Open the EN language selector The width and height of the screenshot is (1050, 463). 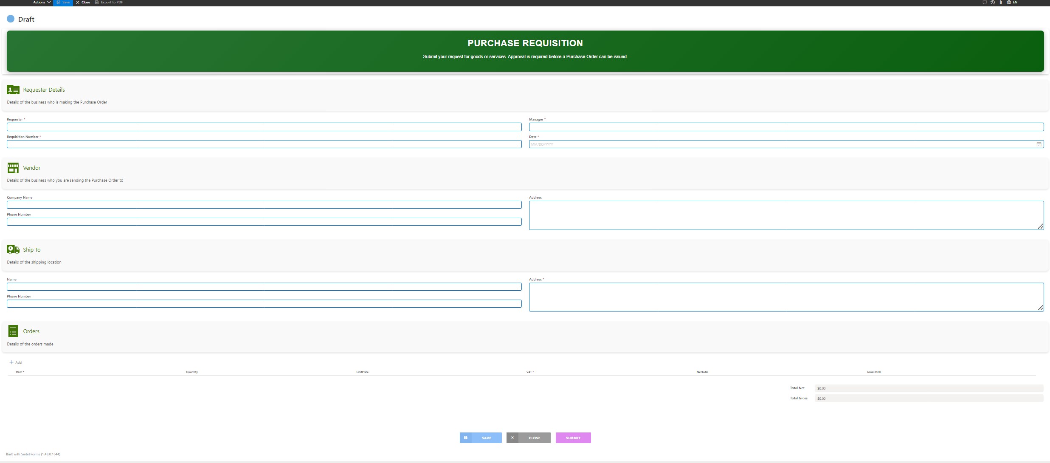point(1012,3)
